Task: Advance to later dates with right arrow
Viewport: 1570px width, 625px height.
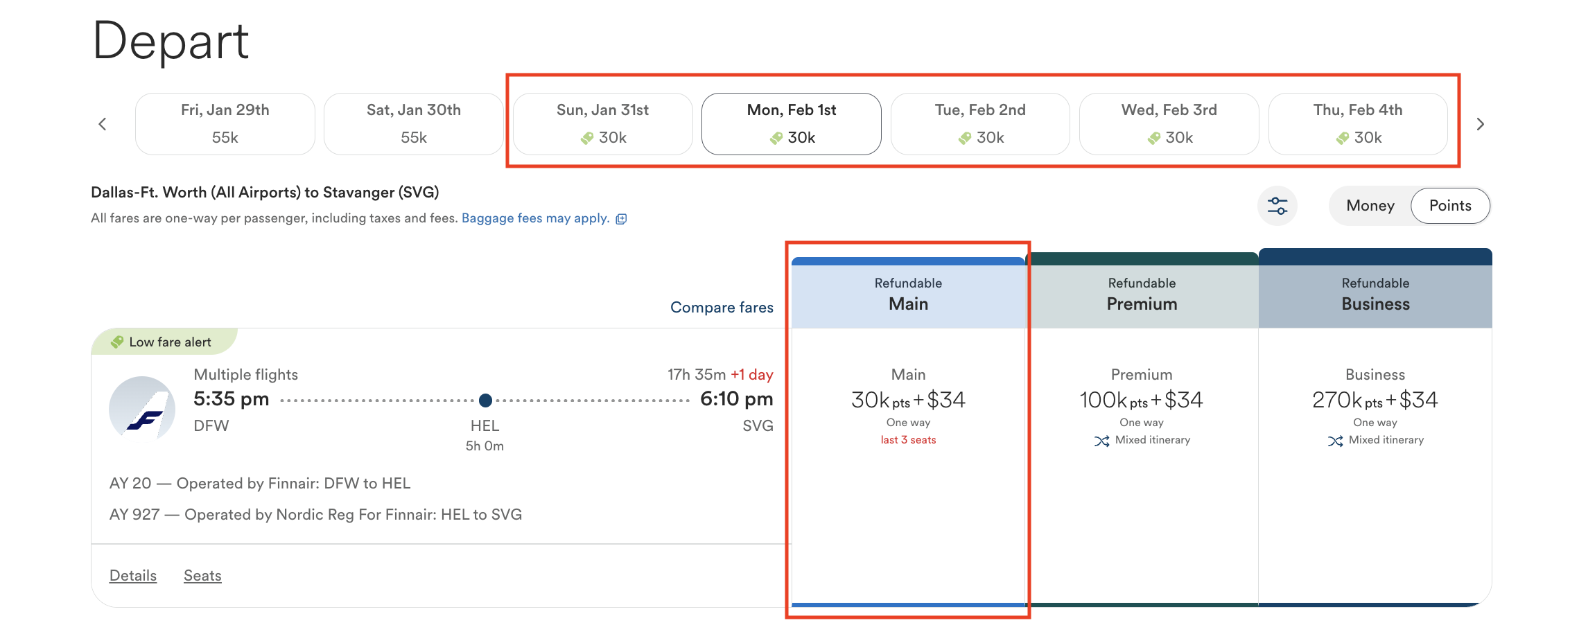Action: click(1480, 124)
